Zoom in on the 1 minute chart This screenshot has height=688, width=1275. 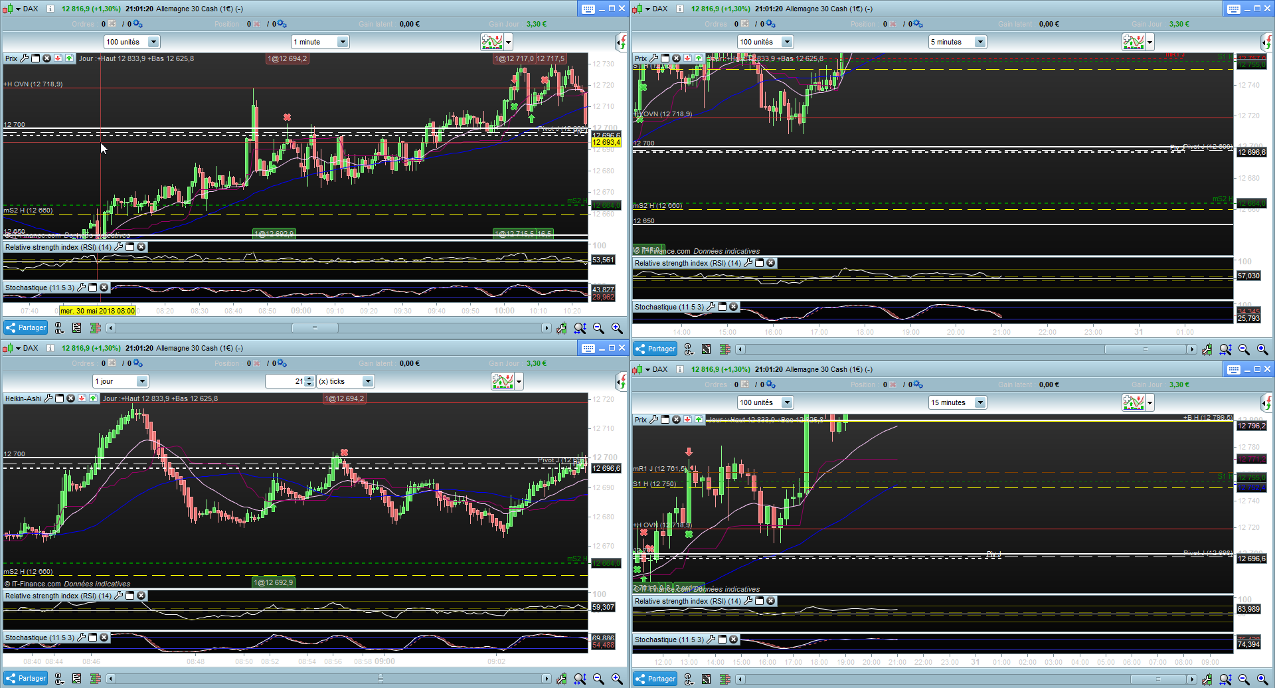[x=617, y=328]
